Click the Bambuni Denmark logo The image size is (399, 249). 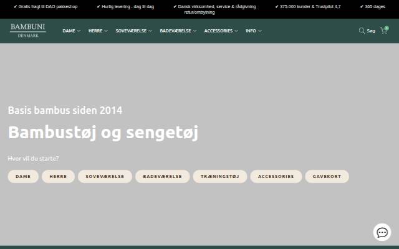click(x=28, y=31)
